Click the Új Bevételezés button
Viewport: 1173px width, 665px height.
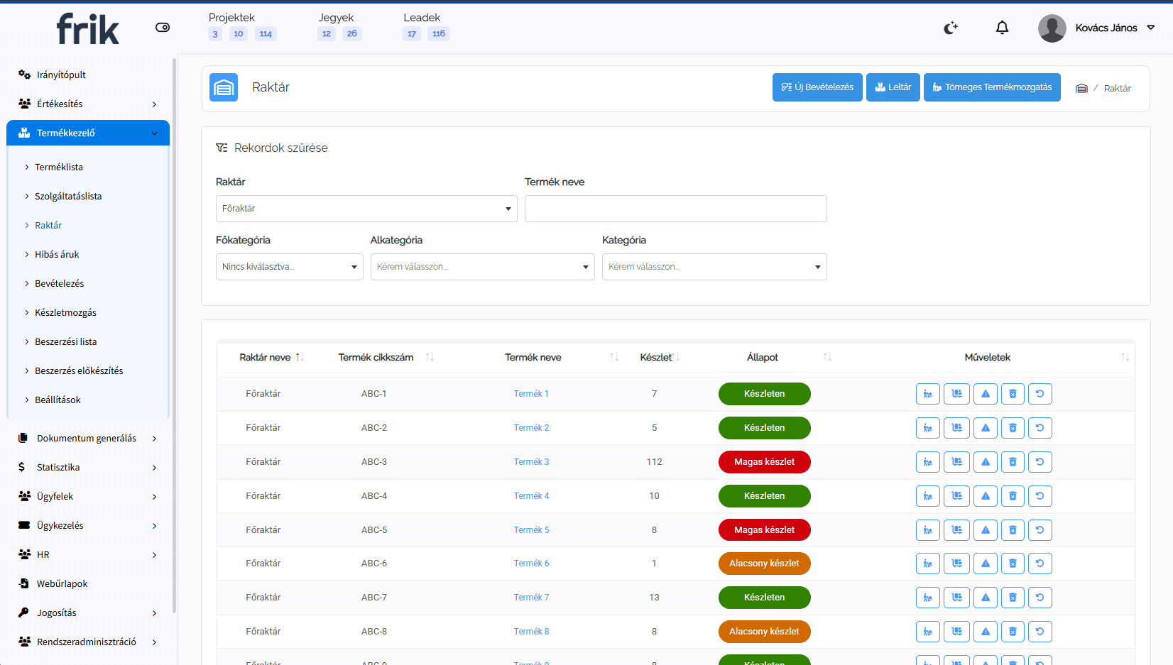pyautogui.click(x=817, y=87)
